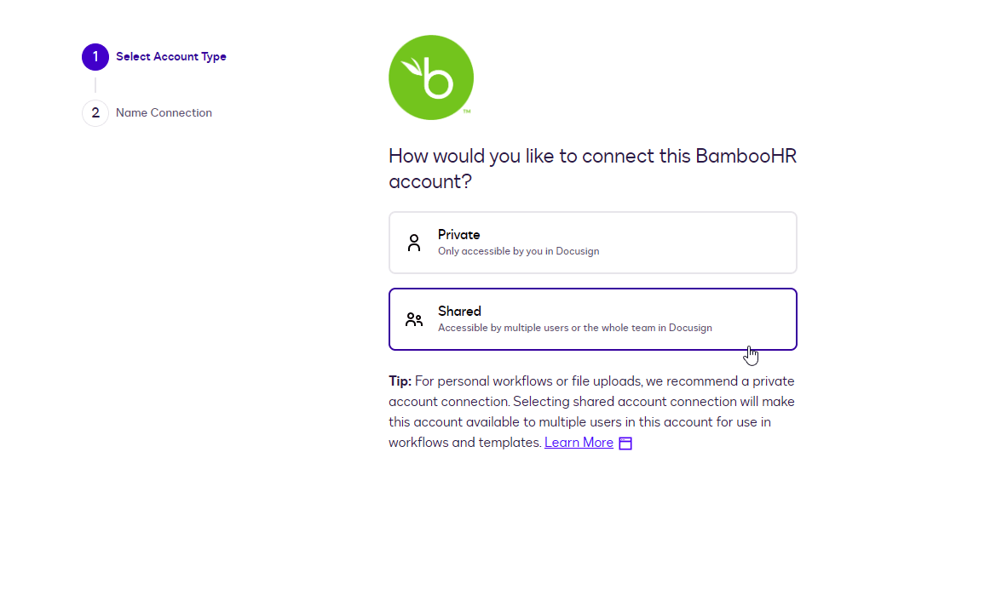1008x601 pixels.
Task: Click the "Shared" title text
Action: 459,312
